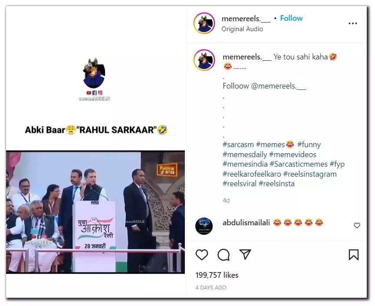The image size is (375, 306).
Task: Play the rally reel video
Action: click(x=95, y=212)
